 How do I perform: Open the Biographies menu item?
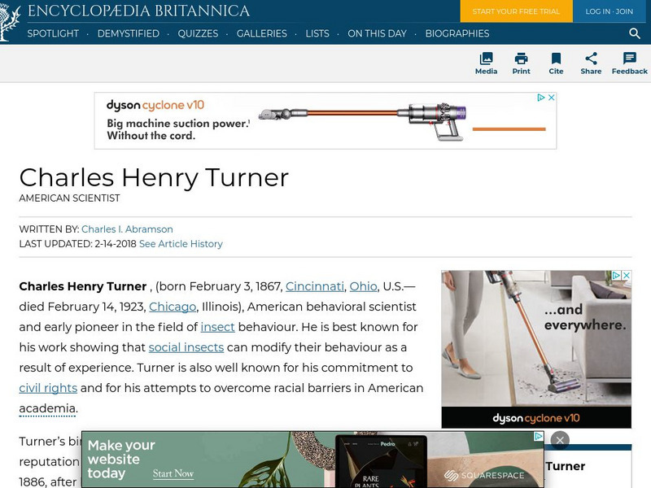[459, 34]
